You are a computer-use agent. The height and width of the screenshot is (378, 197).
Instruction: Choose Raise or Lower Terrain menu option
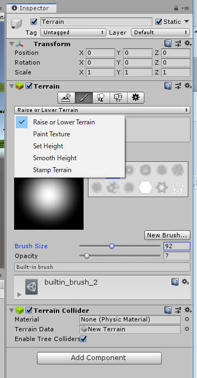tap(70, 122)
